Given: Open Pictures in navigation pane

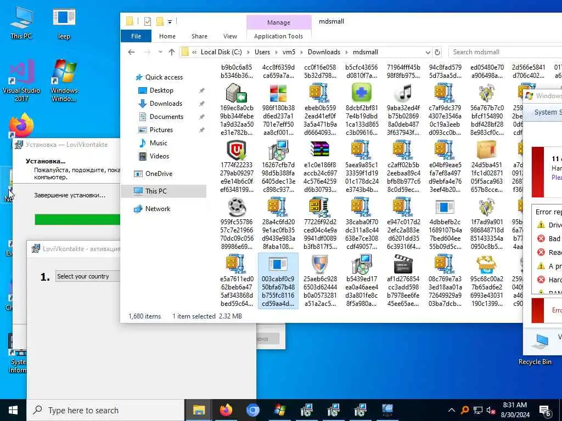Looking at the screenshot, I should [161, 129].
